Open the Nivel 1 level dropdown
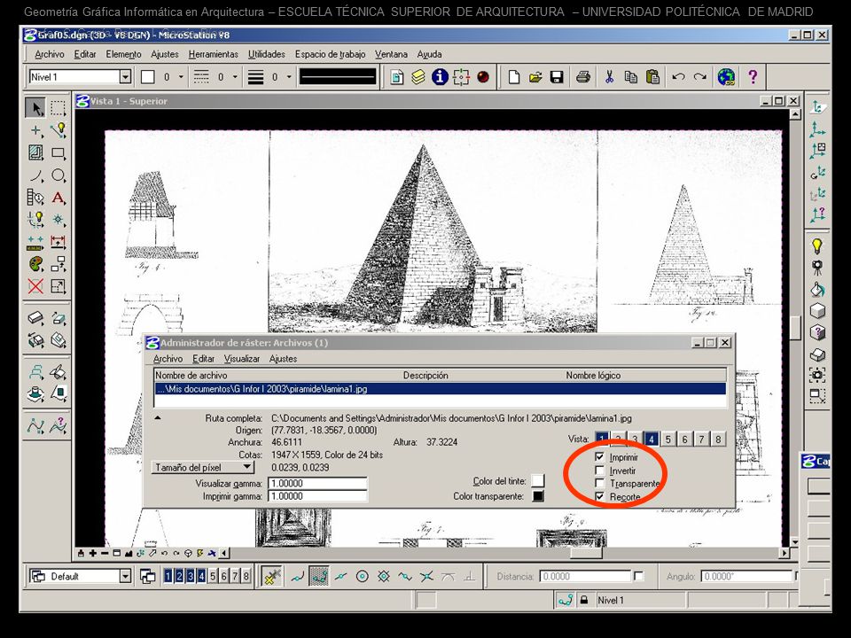This screenshot has height=638, width=851. (x=125, y=77)
